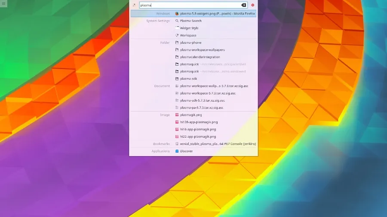The width and height of the screenshot is (387, 217).
Task: Click the 'plasma' search input field
Action: [x=189, y=5]
